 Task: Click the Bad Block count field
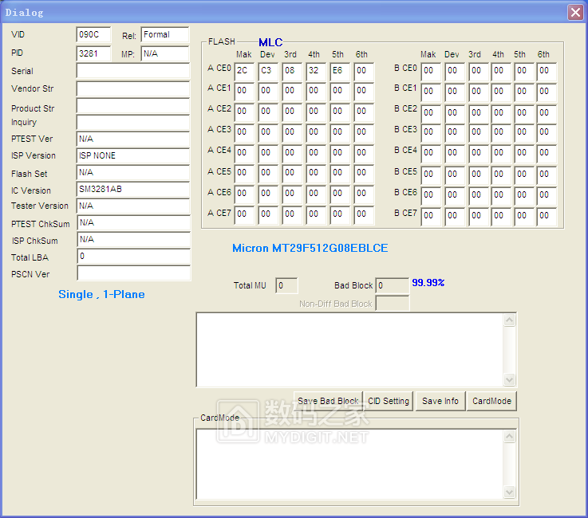(x=392, y=285)
